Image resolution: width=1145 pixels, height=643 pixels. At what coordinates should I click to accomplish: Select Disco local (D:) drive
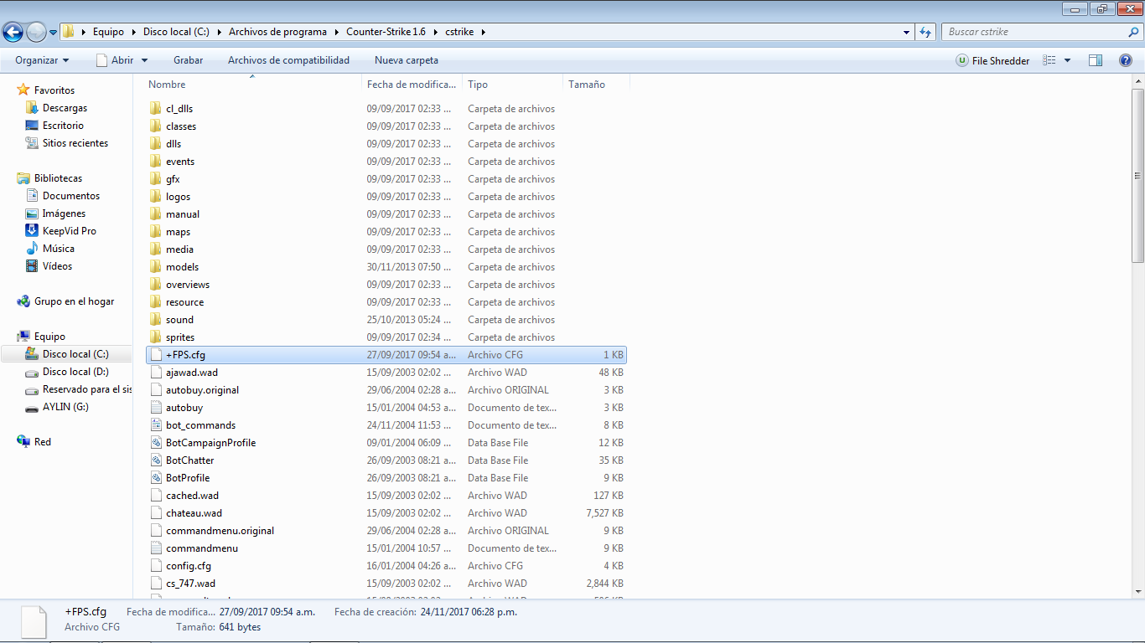tap(75, 372)
